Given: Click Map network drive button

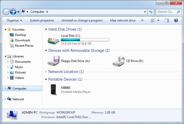Looking at the screenshot, I should (123, 20).
